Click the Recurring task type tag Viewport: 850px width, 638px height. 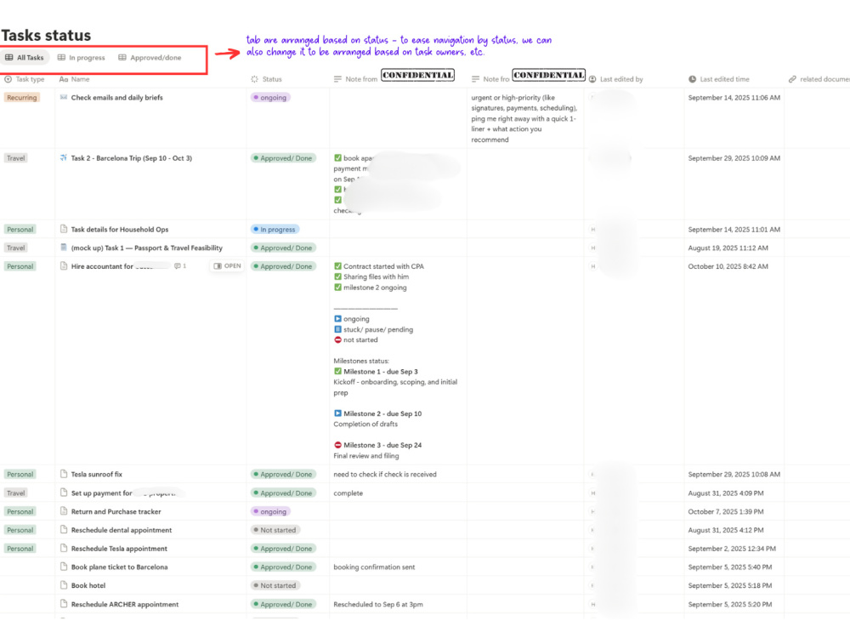click(x=22, y=98)
